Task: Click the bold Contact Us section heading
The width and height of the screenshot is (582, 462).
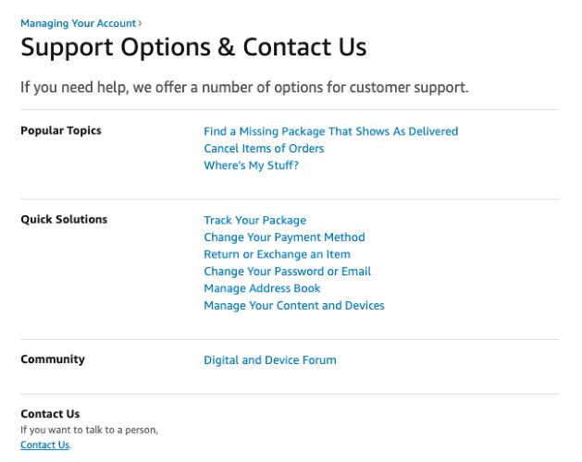Action: 50,414
